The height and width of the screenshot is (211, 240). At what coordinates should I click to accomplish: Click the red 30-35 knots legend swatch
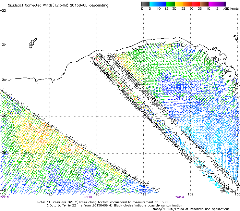196,4
